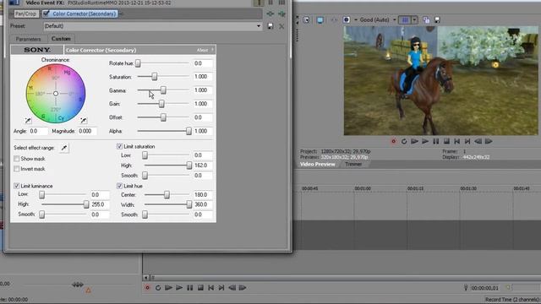Click the 00:01:00 timeline ruler mark
This screenshot has width=541, height=304.
[363, 188]
